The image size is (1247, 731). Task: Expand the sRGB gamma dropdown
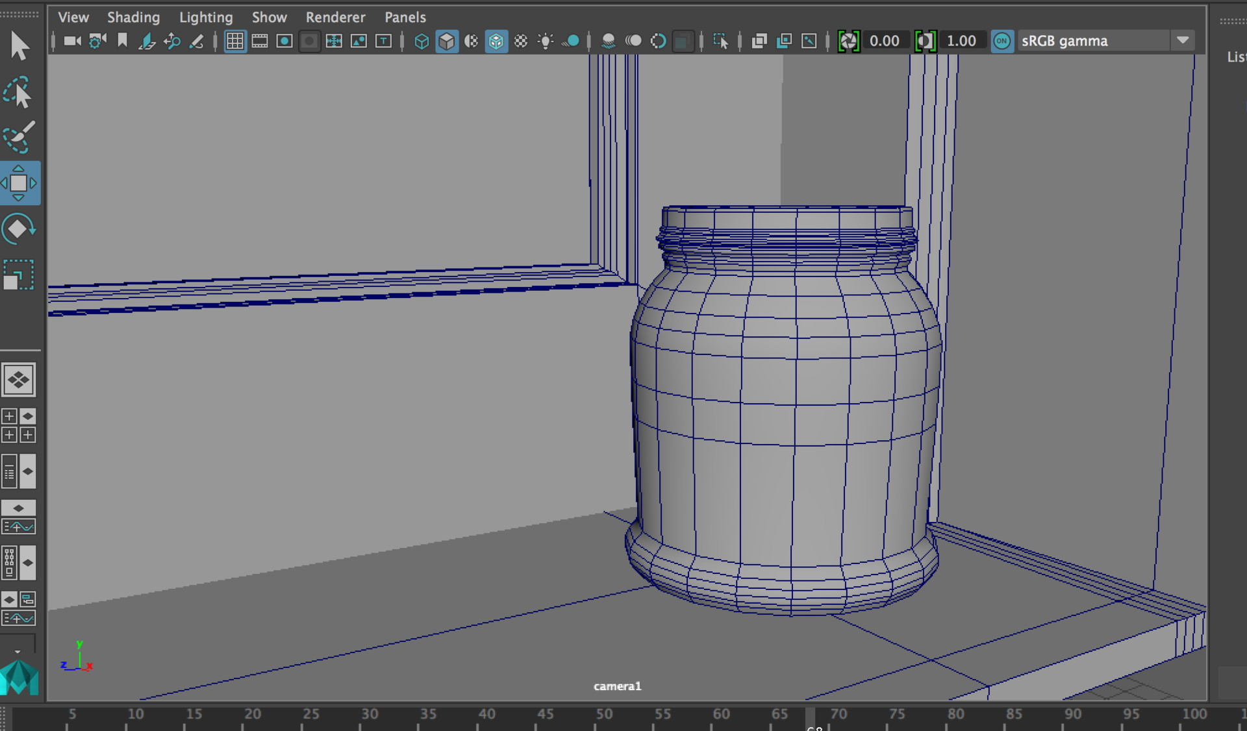coord(1183,40)
